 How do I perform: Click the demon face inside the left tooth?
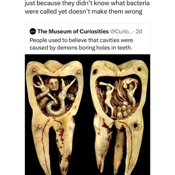[54, 84]
